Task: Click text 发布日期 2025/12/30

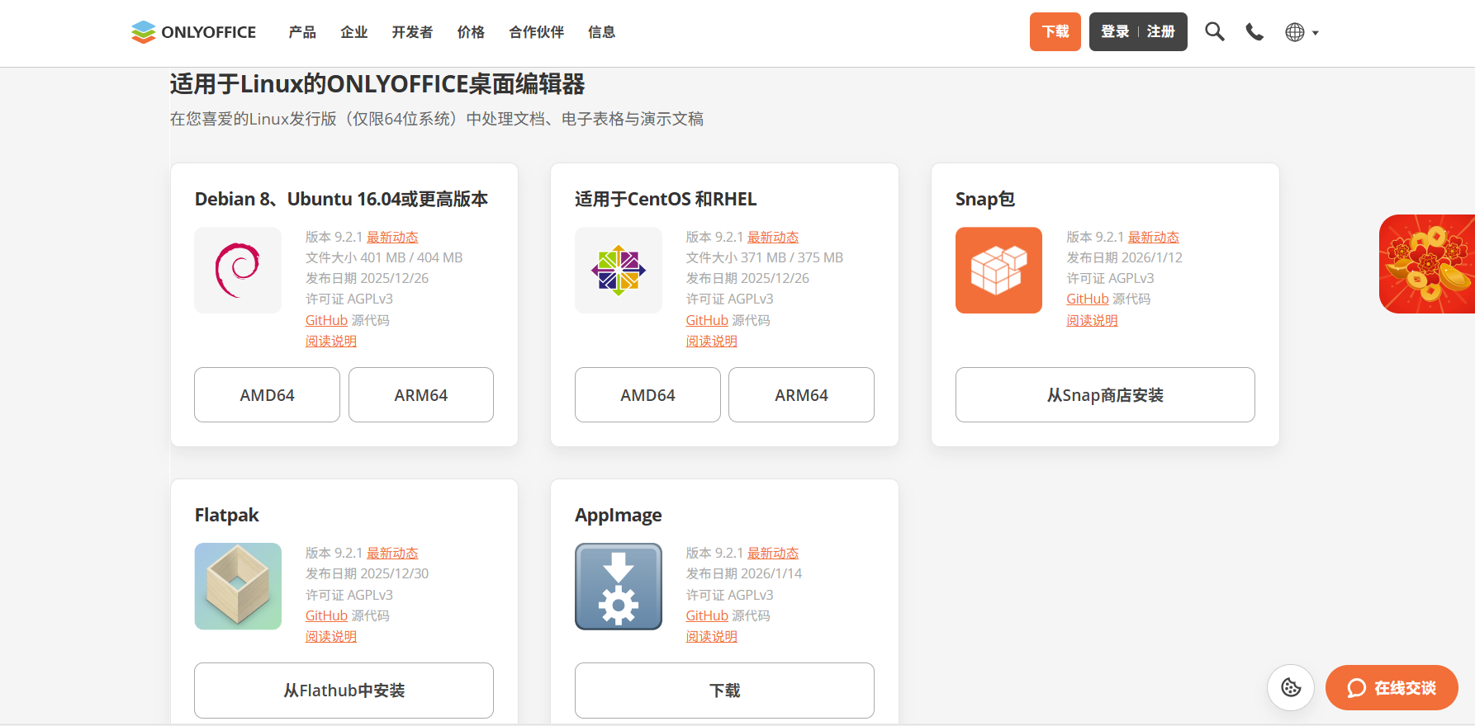Action: click(368, 573)
